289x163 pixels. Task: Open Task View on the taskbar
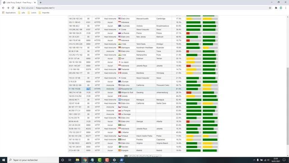coord(70,160)
